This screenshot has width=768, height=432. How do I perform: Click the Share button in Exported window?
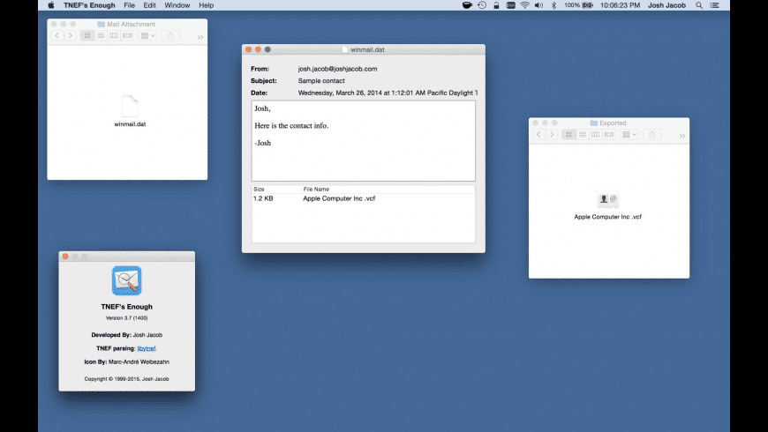coord(652,135)
